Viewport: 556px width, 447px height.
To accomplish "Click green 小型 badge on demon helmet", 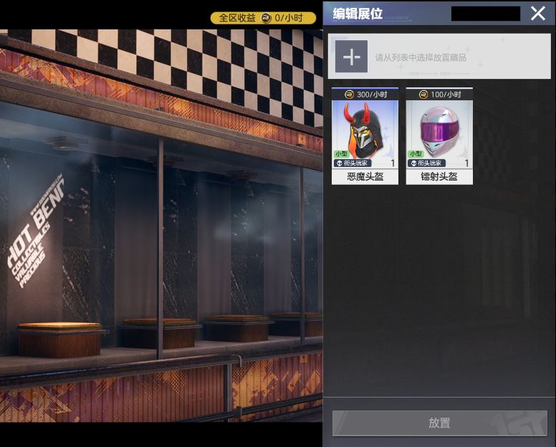I will (342, 154).
